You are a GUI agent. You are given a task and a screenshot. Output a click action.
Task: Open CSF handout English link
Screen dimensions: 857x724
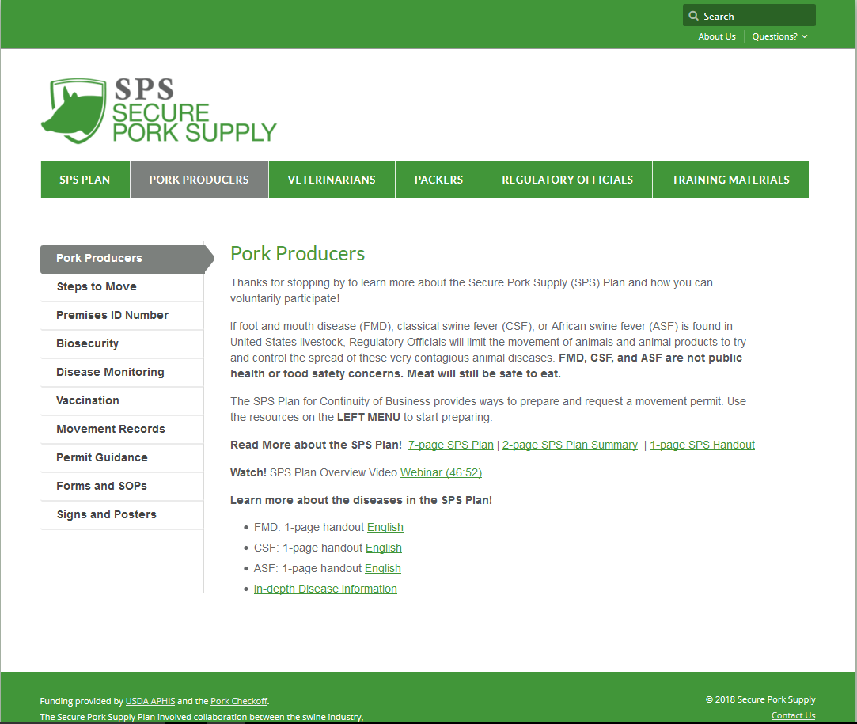(x=384, y=548)
